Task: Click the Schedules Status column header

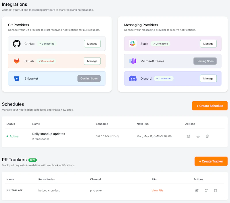Action: pos(11,124)
